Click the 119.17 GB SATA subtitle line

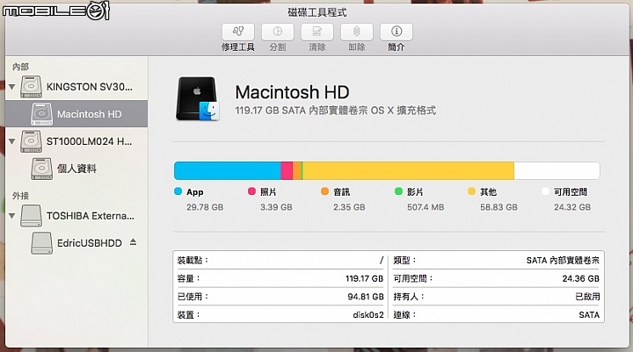click(x=336, y=111)
